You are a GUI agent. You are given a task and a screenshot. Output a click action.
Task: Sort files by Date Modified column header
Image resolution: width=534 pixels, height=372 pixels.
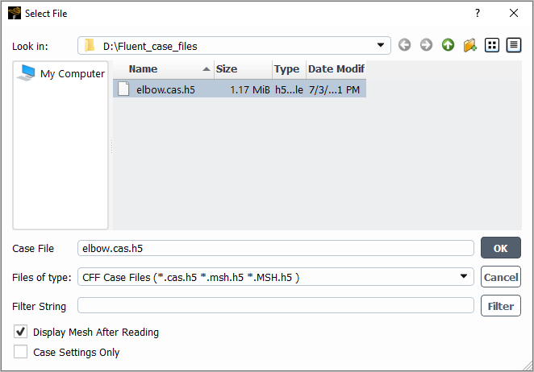(336, 69)
